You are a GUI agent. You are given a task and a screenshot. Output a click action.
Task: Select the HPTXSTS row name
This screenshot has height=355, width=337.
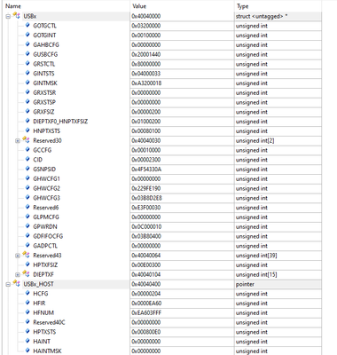coord(44,332)
